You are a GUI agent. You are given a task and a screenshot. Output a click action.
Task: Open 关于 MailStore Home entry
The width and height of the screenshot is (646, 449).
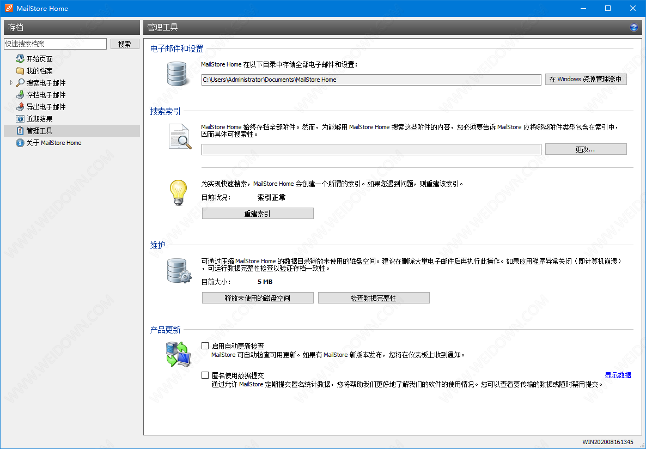[54, 143]
